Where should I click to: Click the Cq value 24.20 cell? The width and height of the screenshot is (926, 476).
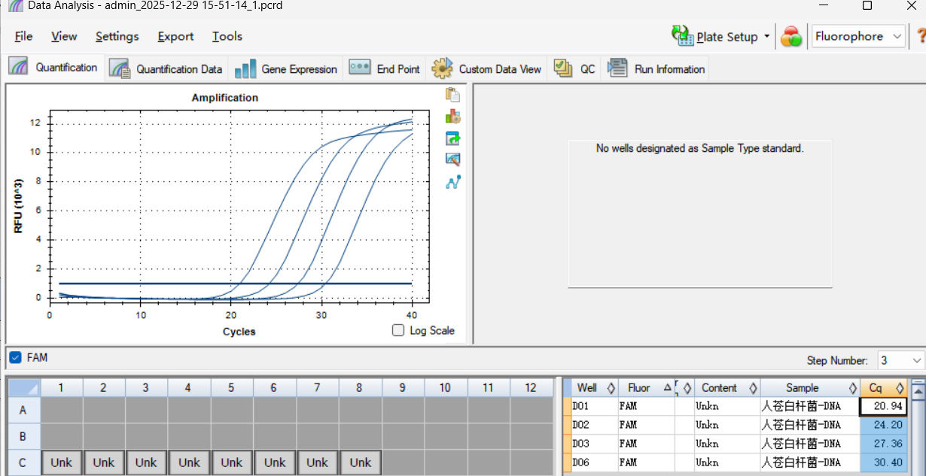(x=884, y=426)
